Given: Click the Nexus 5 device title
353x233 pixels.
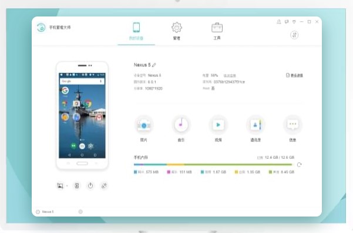Looking at the screenshot, I should (142, 65).
